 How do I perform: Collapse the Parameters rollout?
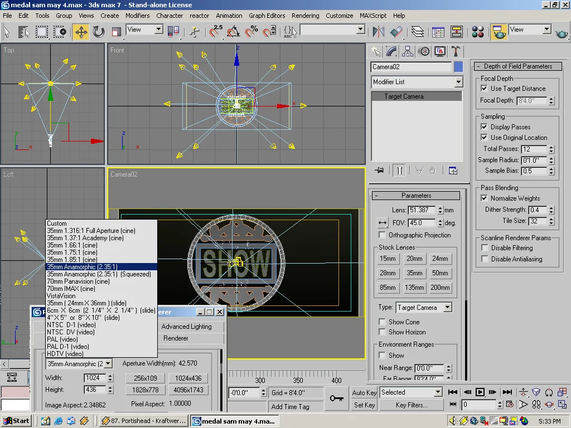[x=416, y=196]
